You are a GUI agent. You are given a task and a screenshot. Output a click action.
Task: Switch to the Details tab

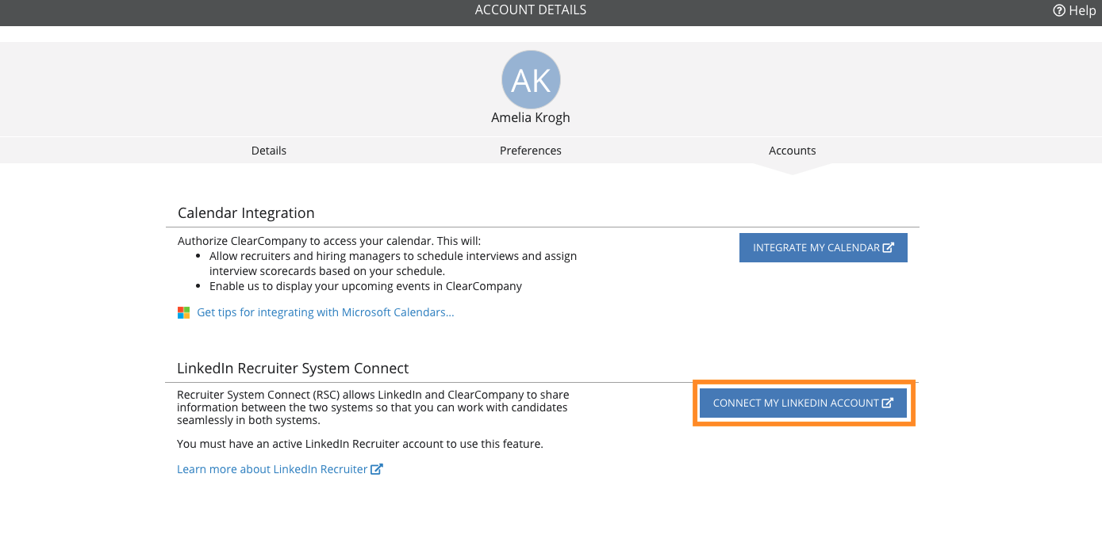[269, 151]
